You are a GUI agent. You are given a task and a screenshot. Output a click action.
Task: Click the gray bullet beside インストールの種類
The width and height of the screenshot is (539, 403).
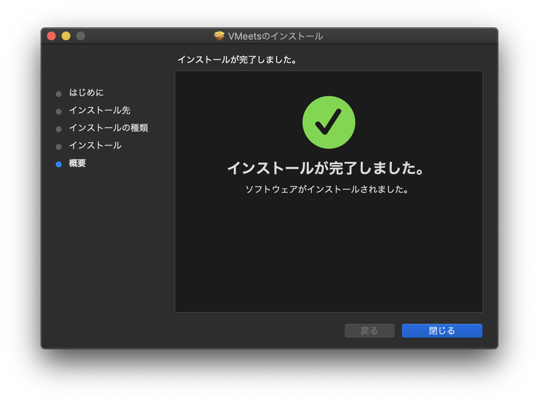(59, 129)
